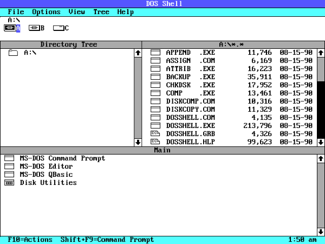This screenshot has width=325, height=244.
Task: Click file list scroll down arrow
Action: pyautogui.click(x=321, y=142)
